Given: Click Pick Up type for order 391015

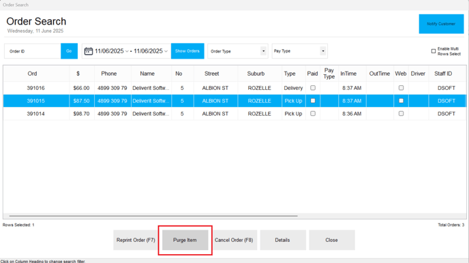Looking at the screenshot, I should [293, 101].
